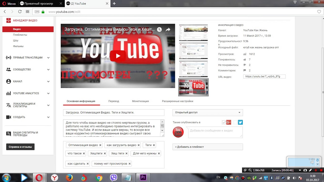Remove the Хештеги tag
324x182 pixels.
point(105,153)
